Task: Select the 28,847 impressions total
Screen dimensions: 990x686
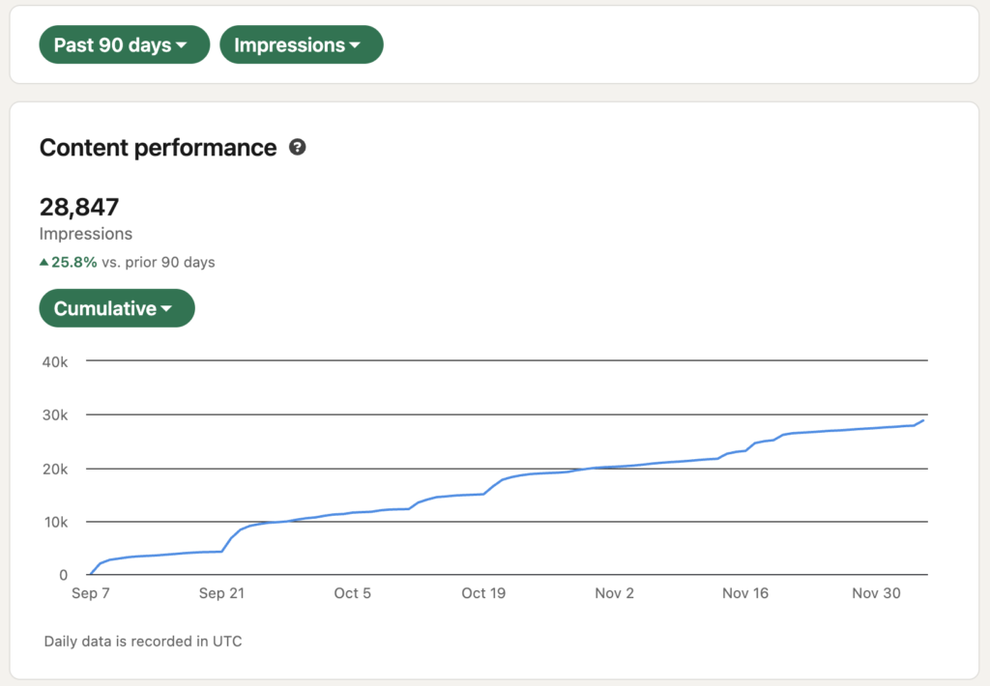Action: click(x=79, y=207)
